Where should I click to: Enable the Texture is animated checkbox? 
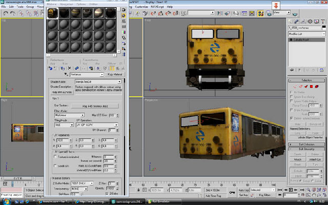point(55,157)
